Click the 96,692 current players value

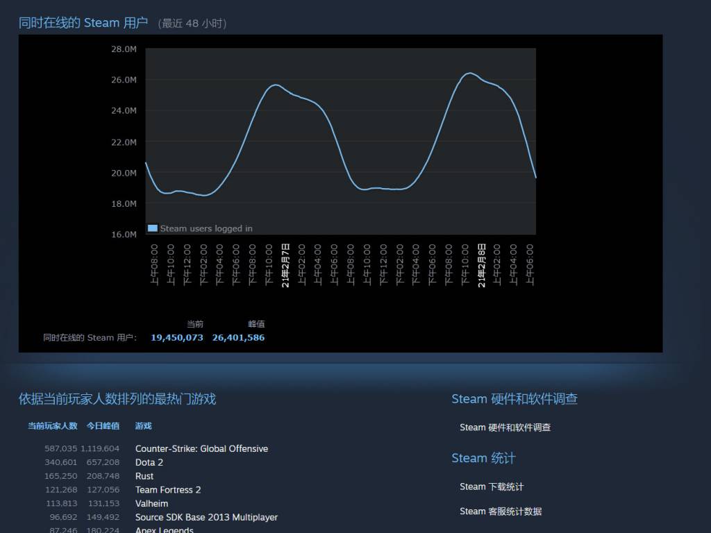[x=63, y=517]
